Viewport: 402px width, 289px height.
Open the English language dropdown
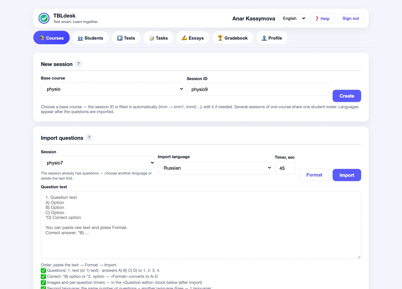[292, 18]
